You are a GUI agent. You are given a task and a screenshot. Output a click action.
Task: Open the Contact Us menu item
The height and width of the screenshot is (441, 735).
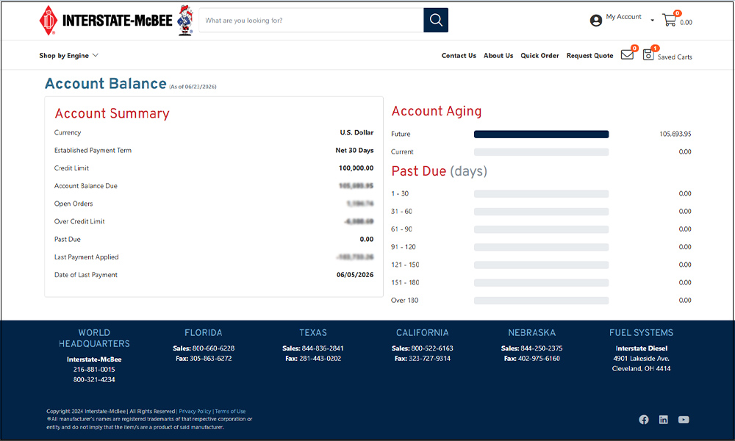coord(459,55)
